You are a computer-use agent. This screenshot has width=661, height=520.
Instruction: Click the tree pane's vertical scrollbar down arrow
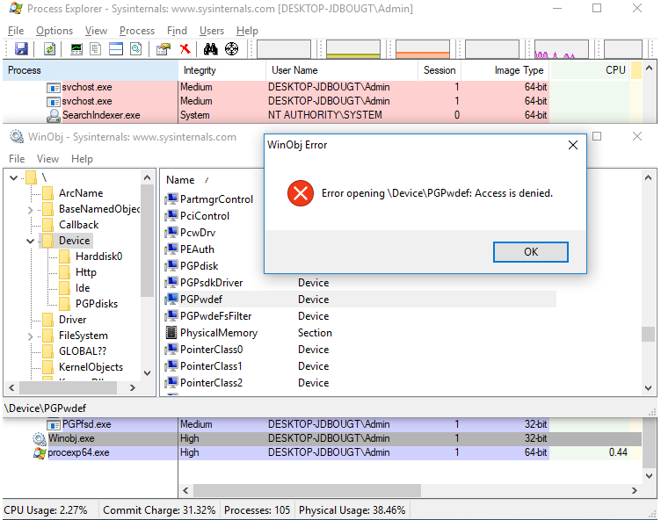click(x=149, y=387)
